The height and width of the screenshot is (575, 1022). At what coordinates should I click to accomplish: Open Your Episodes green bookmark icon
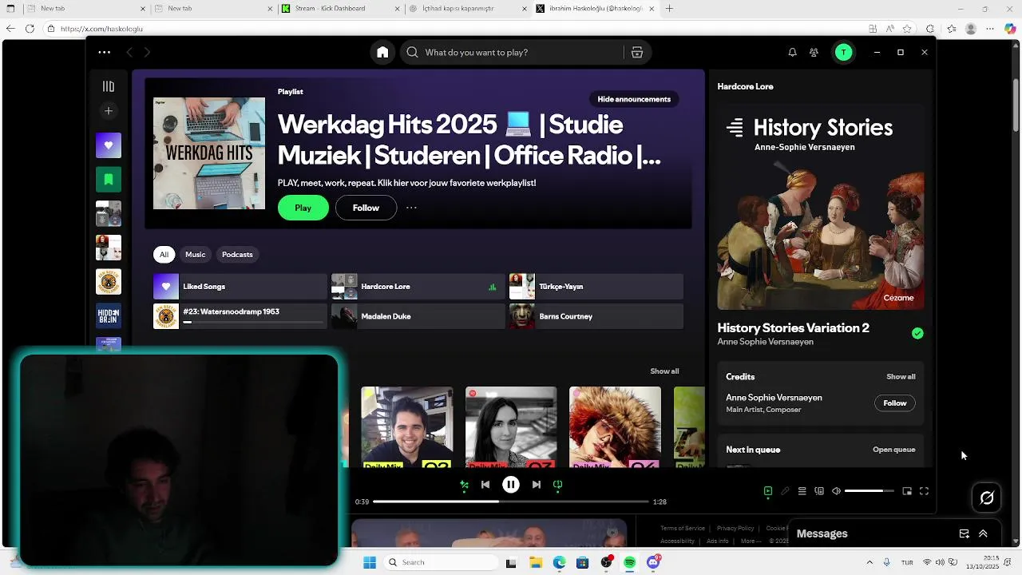point(109,180)
